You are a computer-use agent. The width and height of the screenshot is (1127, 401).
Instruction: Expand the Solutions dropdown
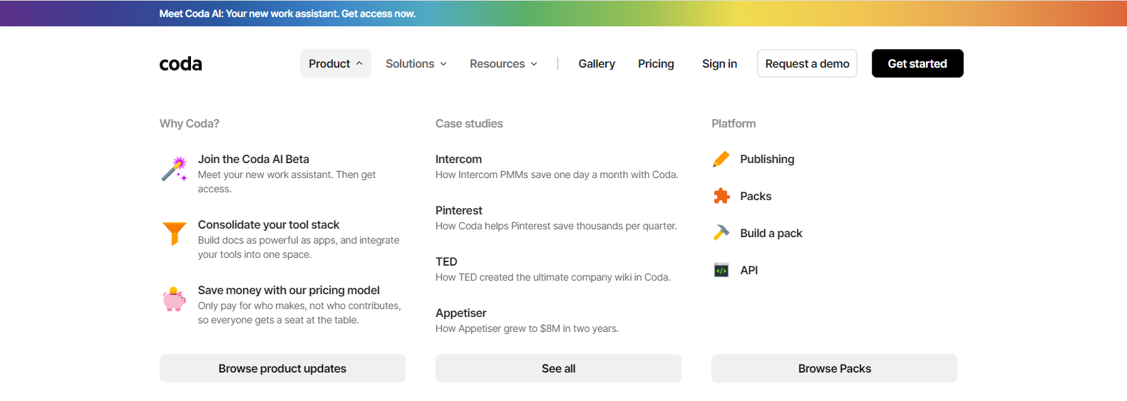416,63
